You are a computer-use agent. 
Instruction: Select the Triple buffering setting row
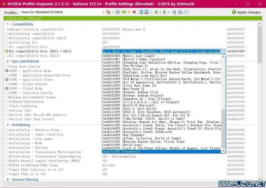click(x=130, y=106)
